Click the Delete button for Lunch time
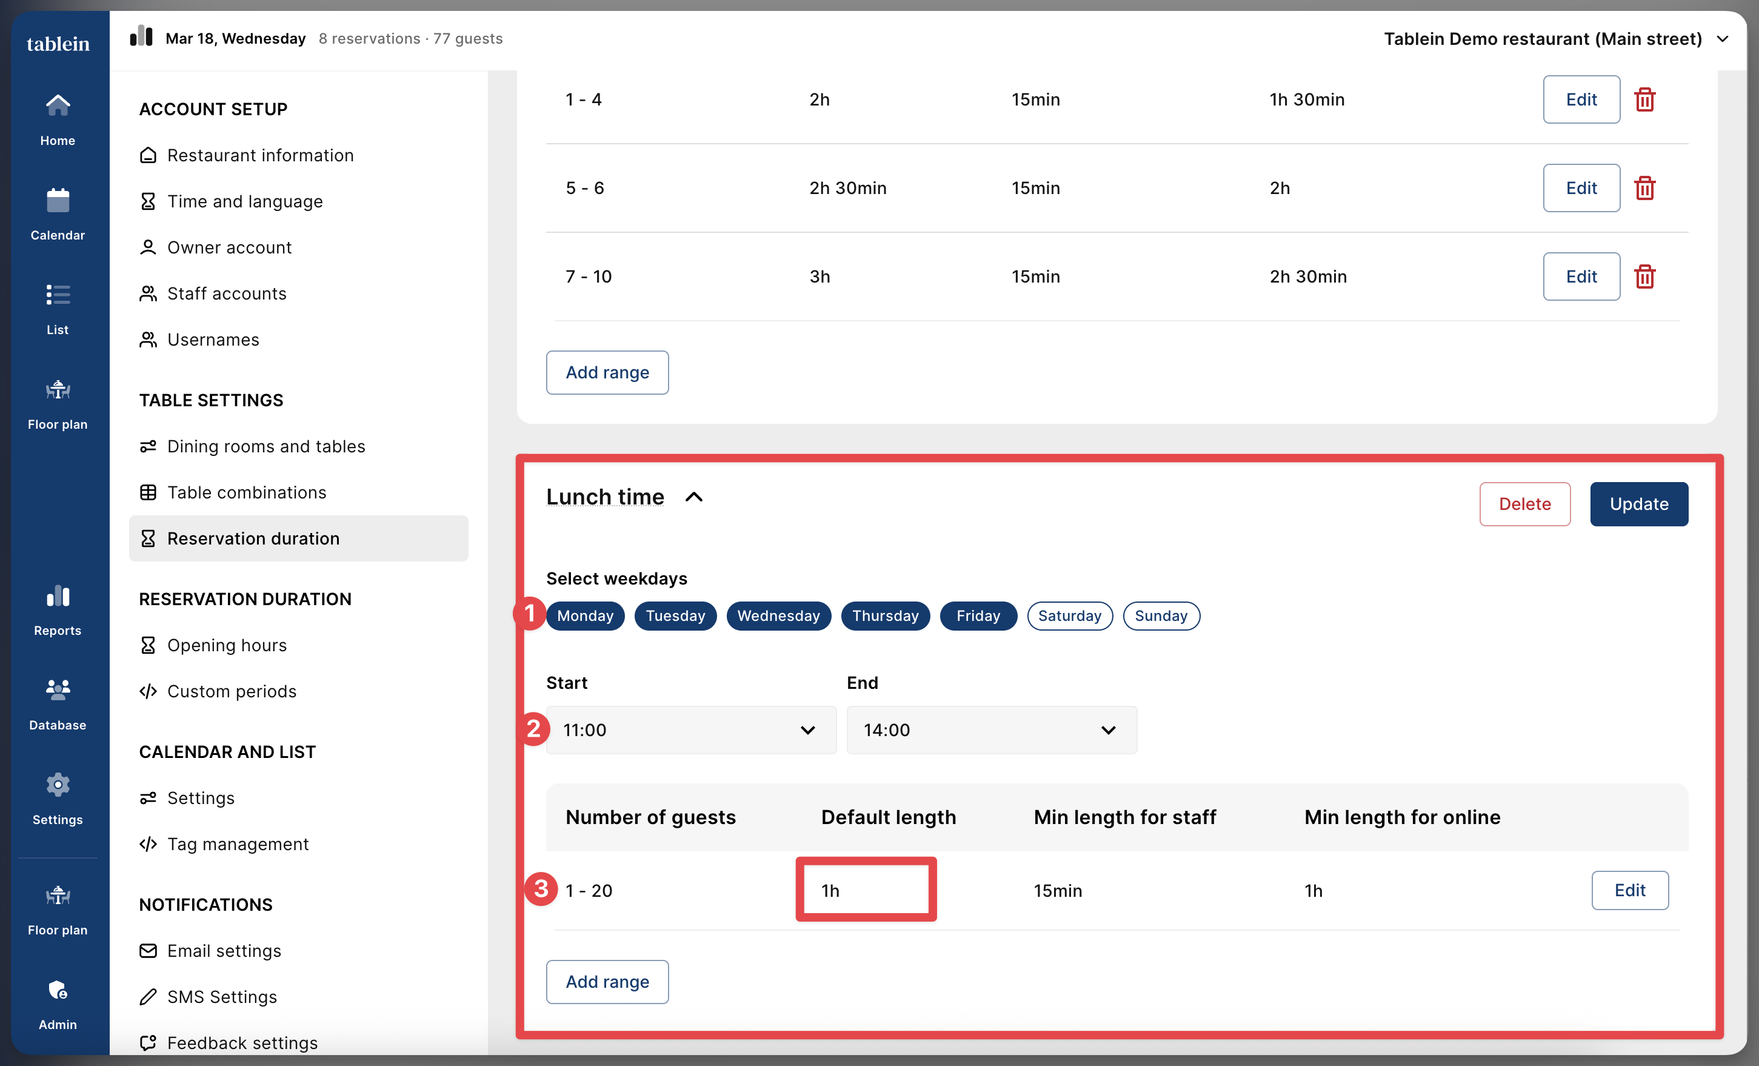Image resolution: width=1759 pixels, height=1066 pixels. [x=1524, y=504]
